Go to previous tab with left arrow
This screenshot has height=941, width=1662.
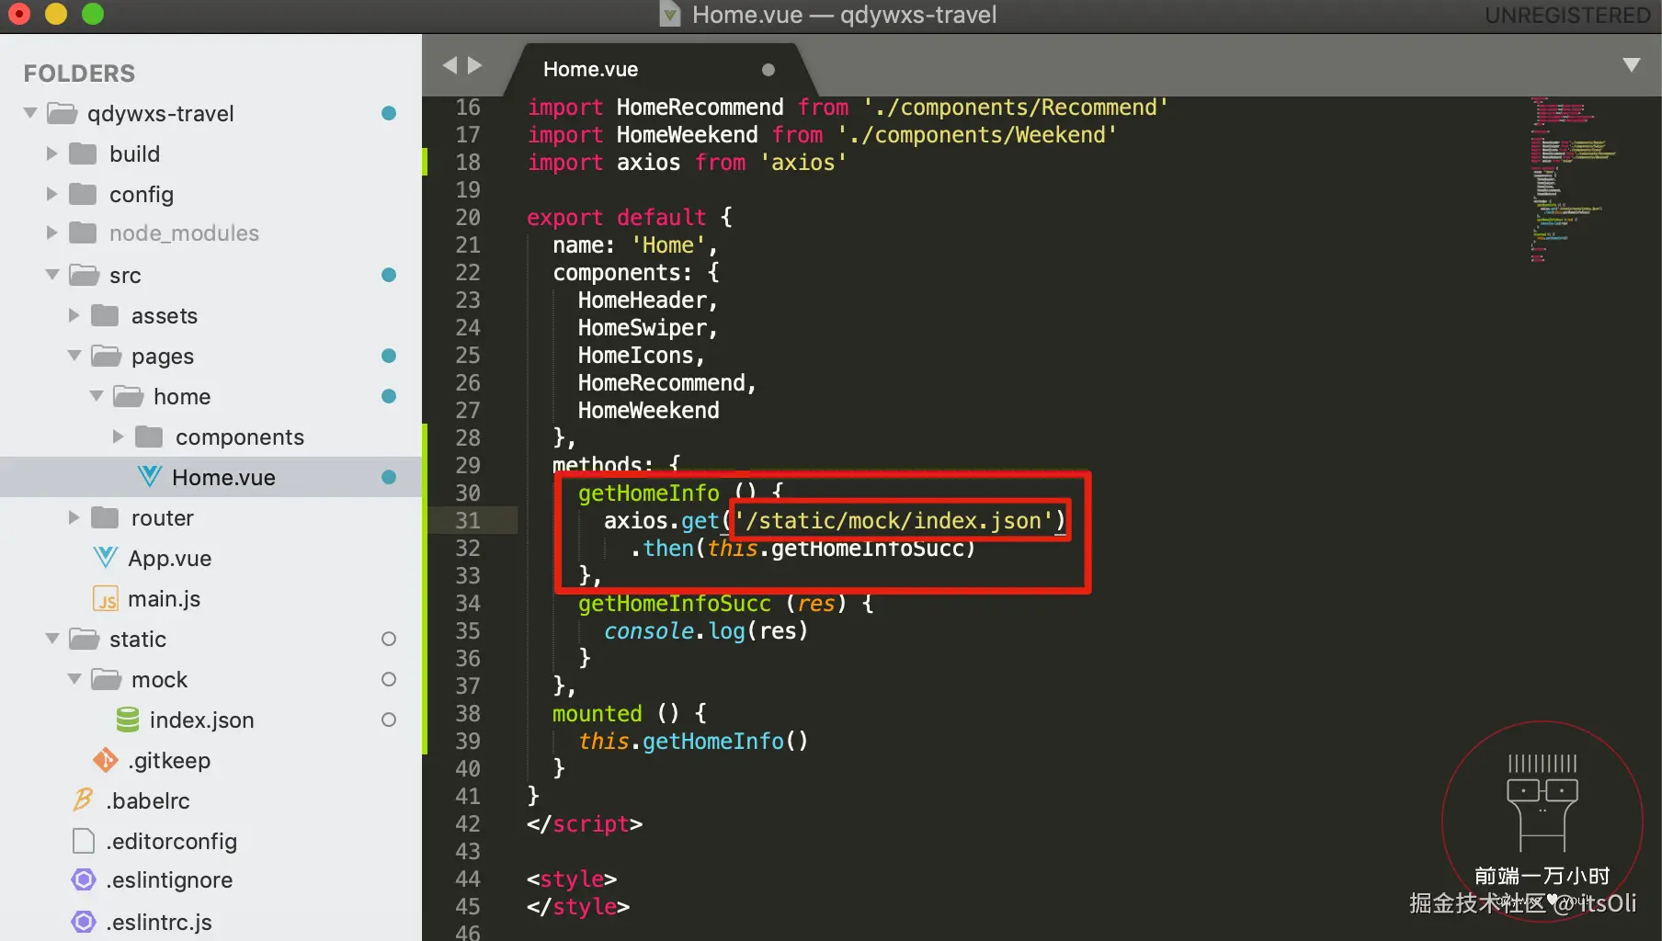point(450,65)
